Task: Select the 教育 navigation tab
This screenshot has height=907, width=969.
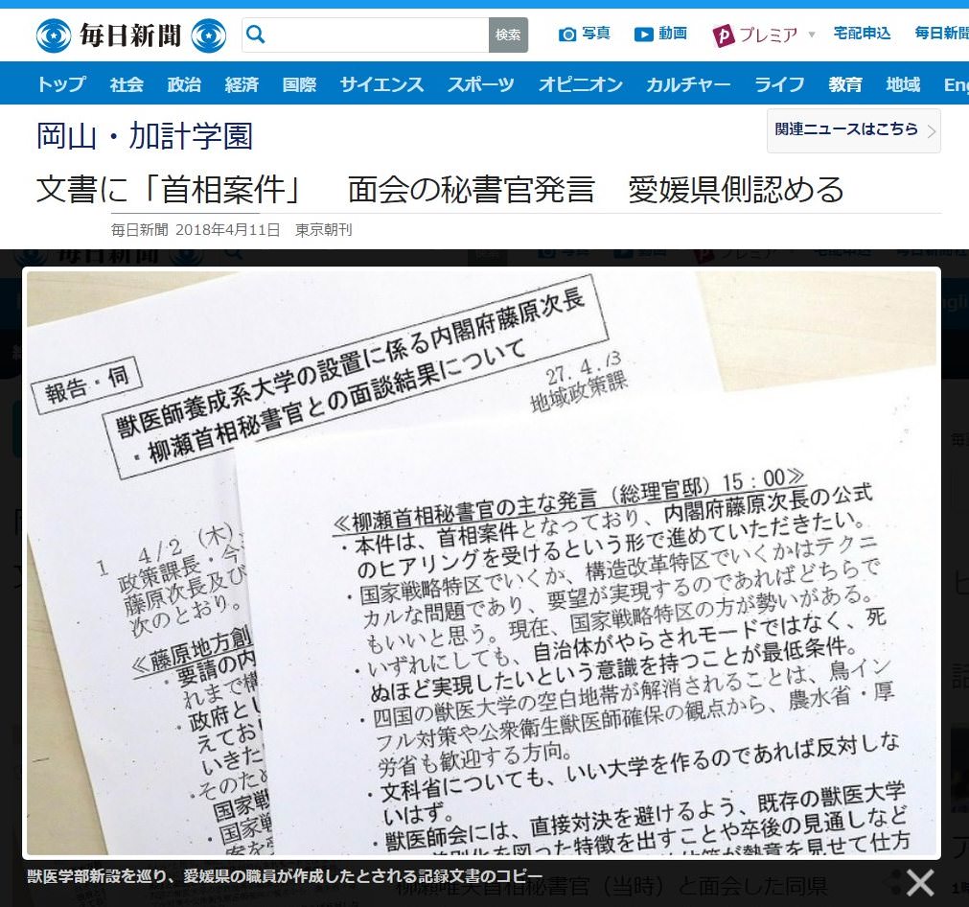Action: tap(844, 84)
